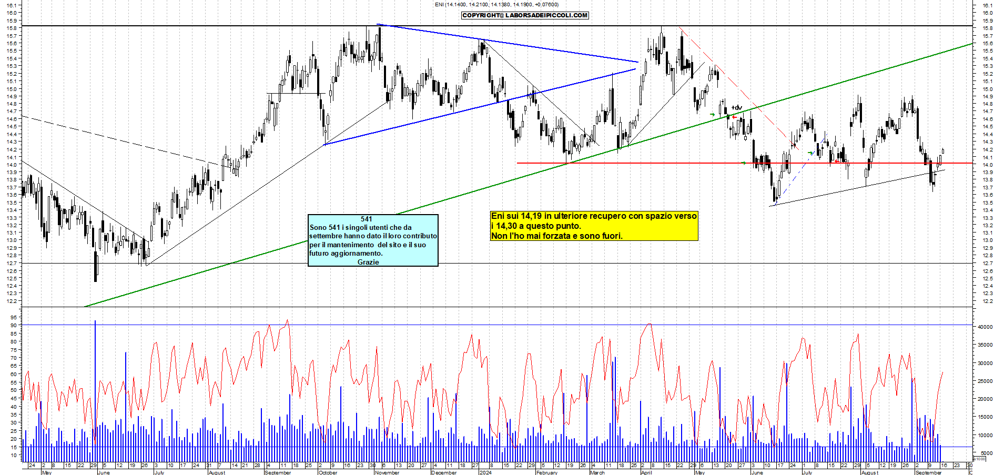Click the 10000 volume scale label
This screenshot has width=994, height=475.
pos(985,435)
